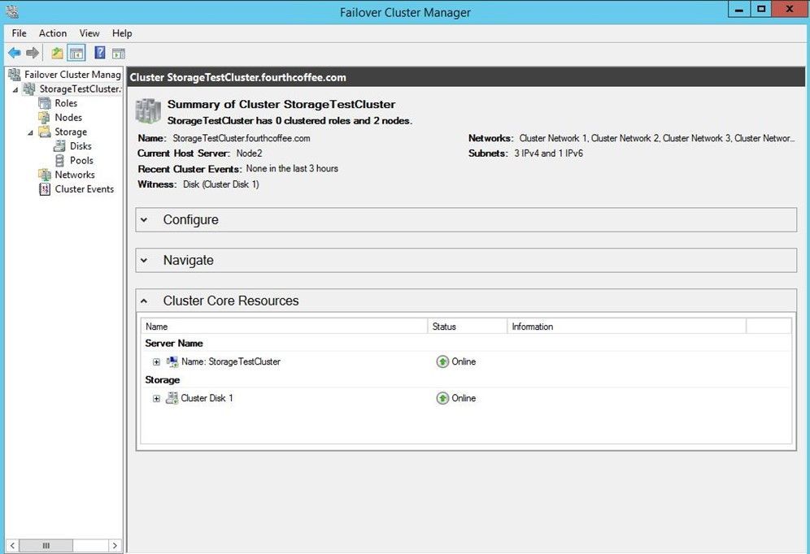Click the Back arrow toolbar icon

(15, 53)
